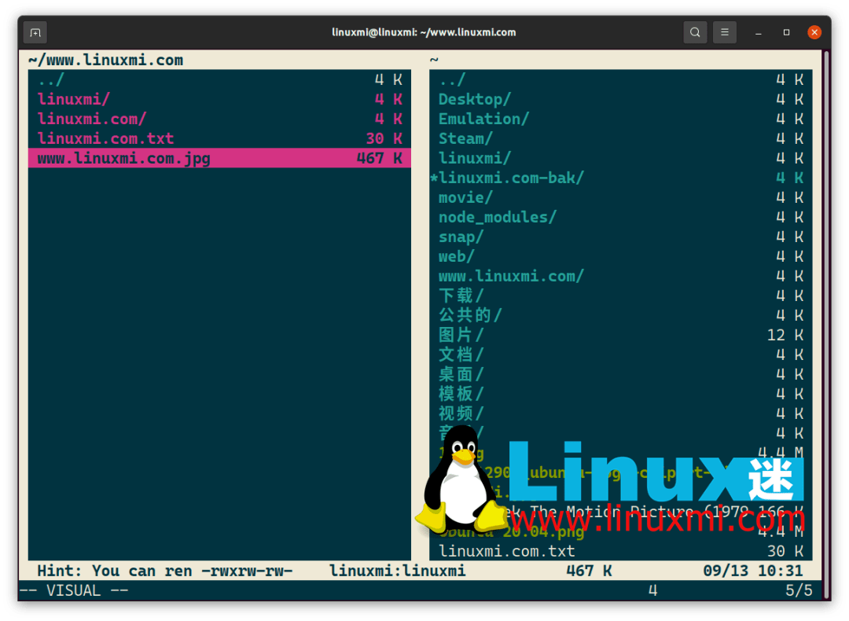This screenshot has width=849, height=621.
Task: Select the linuxmi/ folder in left pane
Action: coord(219,99)
